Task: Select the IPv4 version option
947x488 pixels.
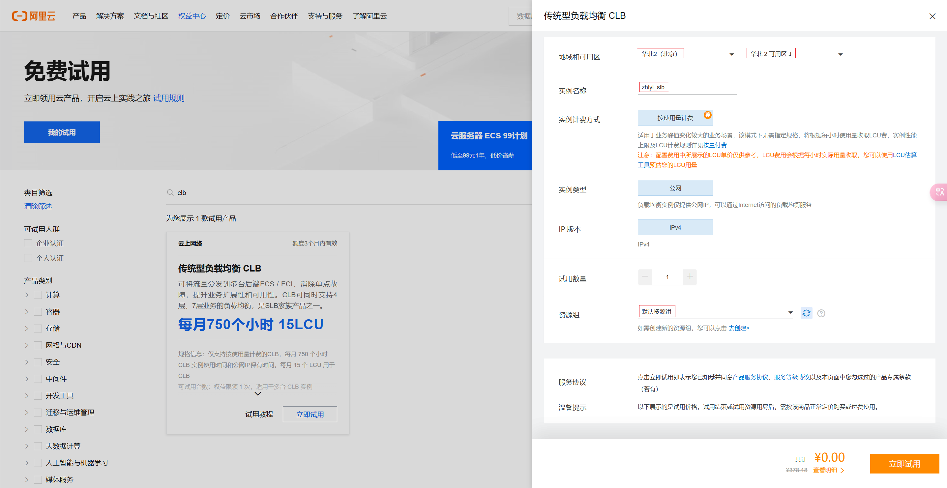Action: (x=675, y=227)
